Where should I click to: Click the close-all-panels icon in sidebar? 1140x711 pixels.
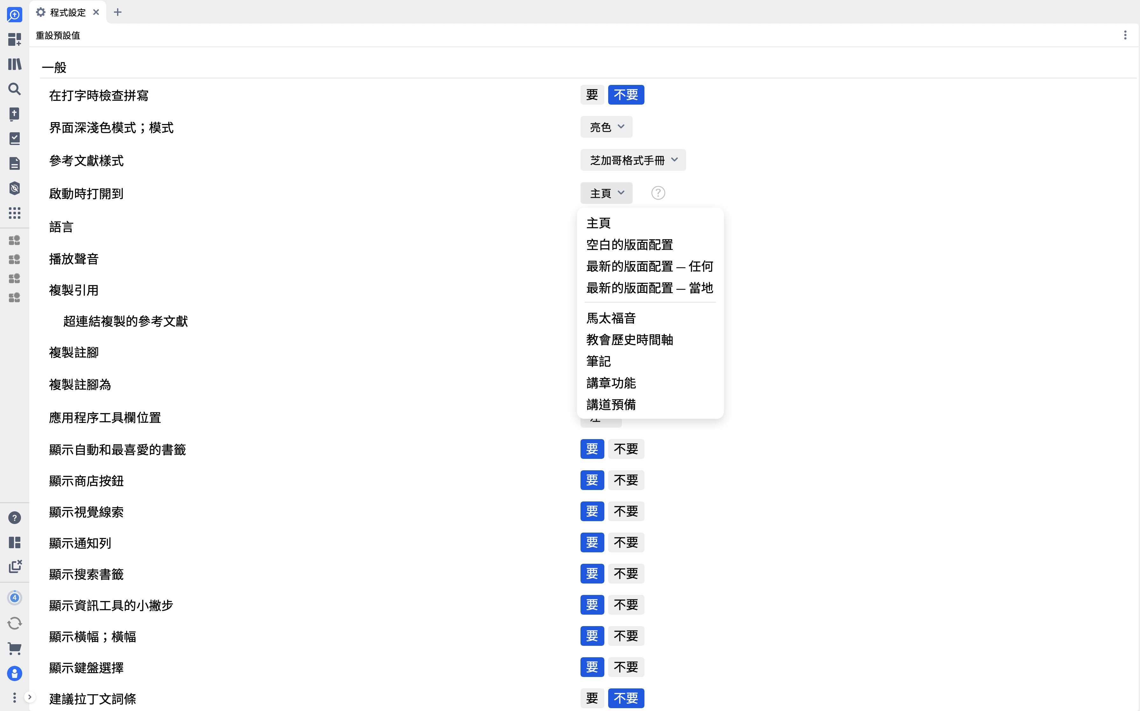click(15, 566)
